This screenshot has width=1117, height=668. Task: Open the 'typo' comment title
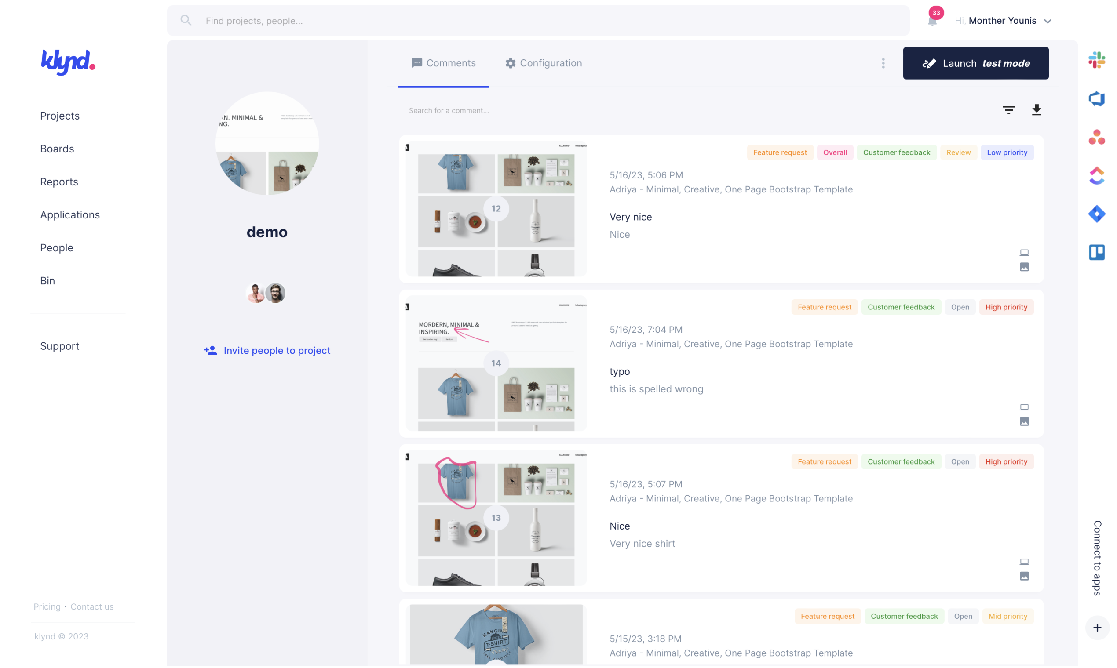coord(619,371)
